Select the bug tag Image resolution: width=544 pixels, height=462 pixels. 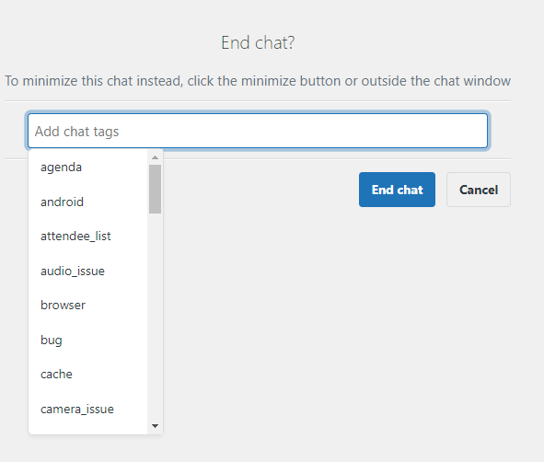click(88, 340)
